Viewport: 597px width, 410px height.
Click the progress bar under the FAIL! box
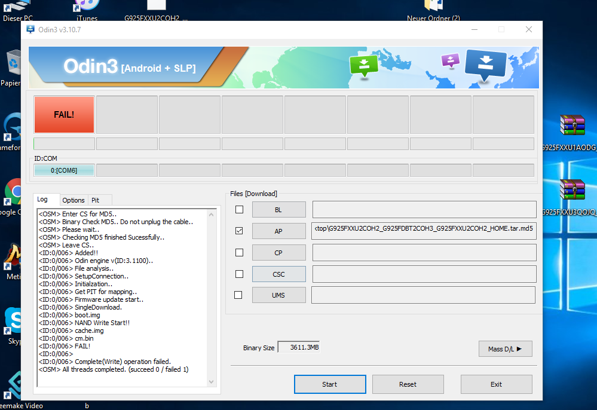64,144
